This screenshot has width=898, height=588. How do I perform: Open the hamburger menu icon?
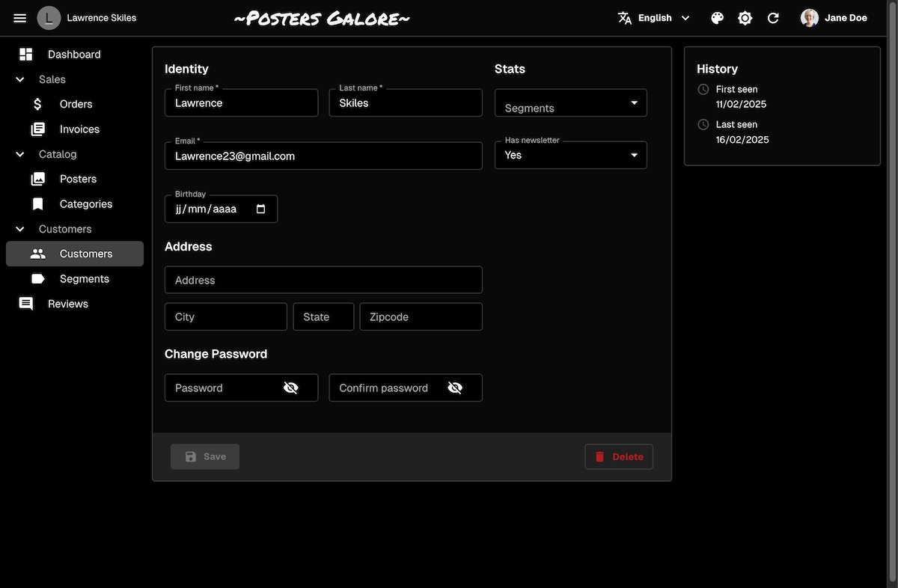(20, 18)
